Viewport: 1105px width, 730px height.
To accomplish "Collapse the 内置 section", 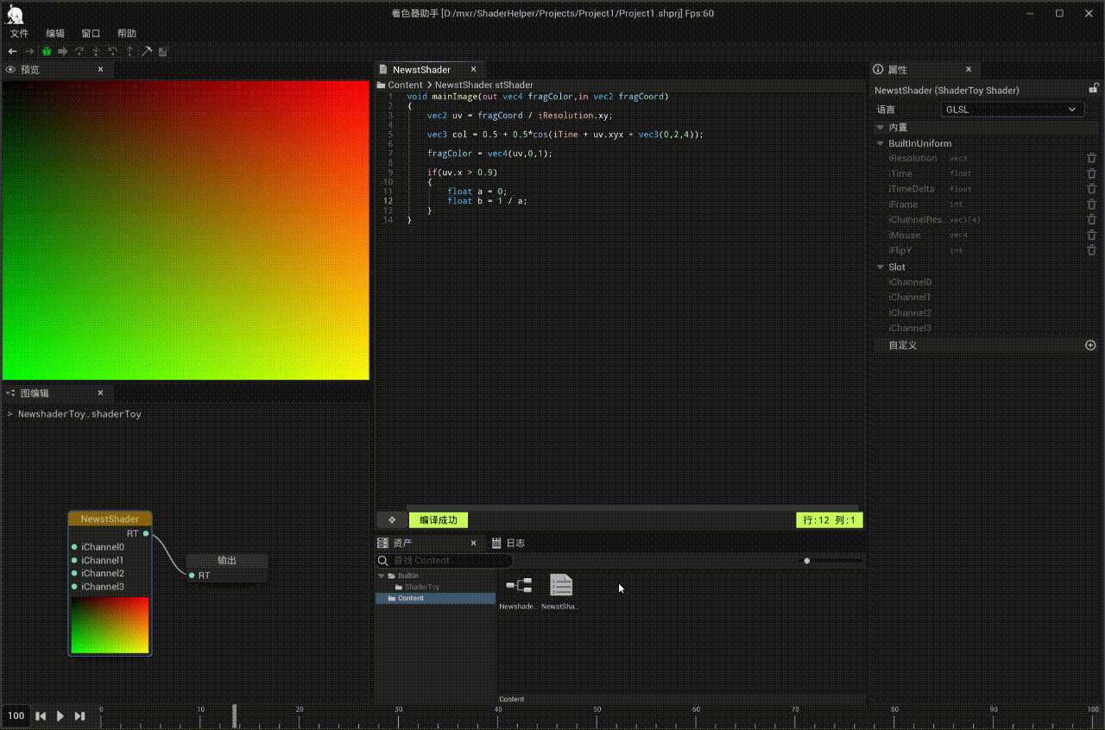I will click(881, 128).
